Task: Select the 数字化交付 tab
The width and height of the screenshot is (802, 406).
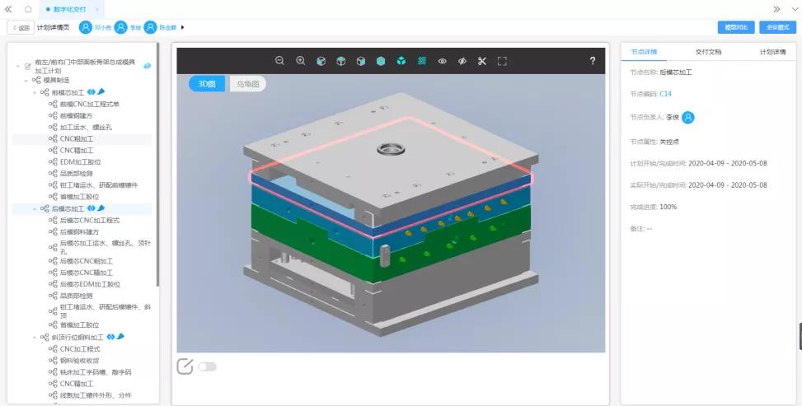Action: click(70, 9)
